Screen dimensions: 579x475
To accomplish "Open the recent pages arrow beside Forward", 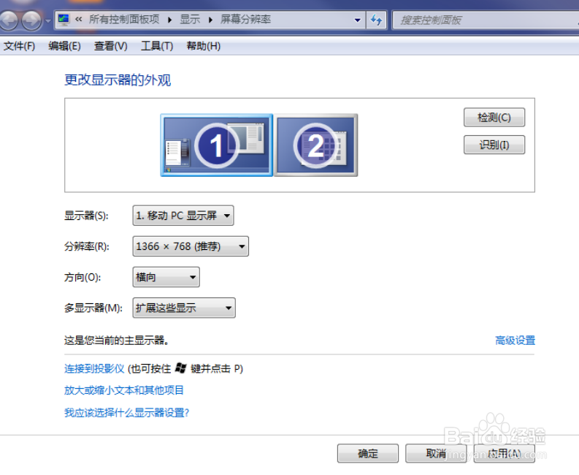I will coord(48,20).
